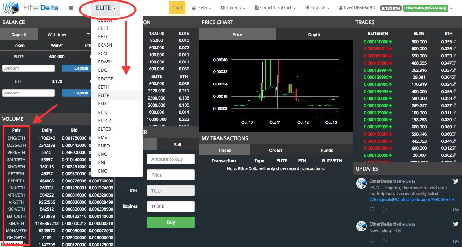462x247 pixels.
Task: Open the Smart Contract dropdown
Action: (x=275, y=8)
